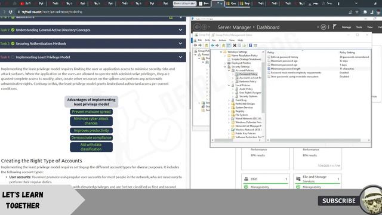The height and width of the screenshot is (215, 382).
Task: Click the Up One Level folder icon
Action: pos(223,45)
